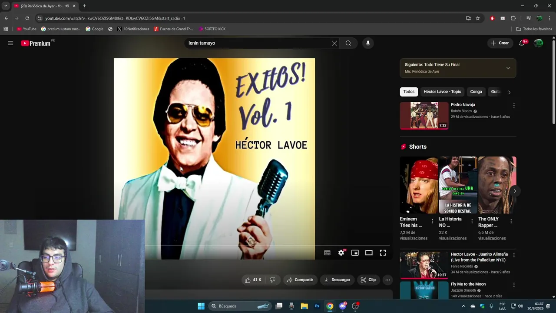Screen dimensions: 556x313
Task: Select the Todos filter chip
Action: (x=409, y=92)
